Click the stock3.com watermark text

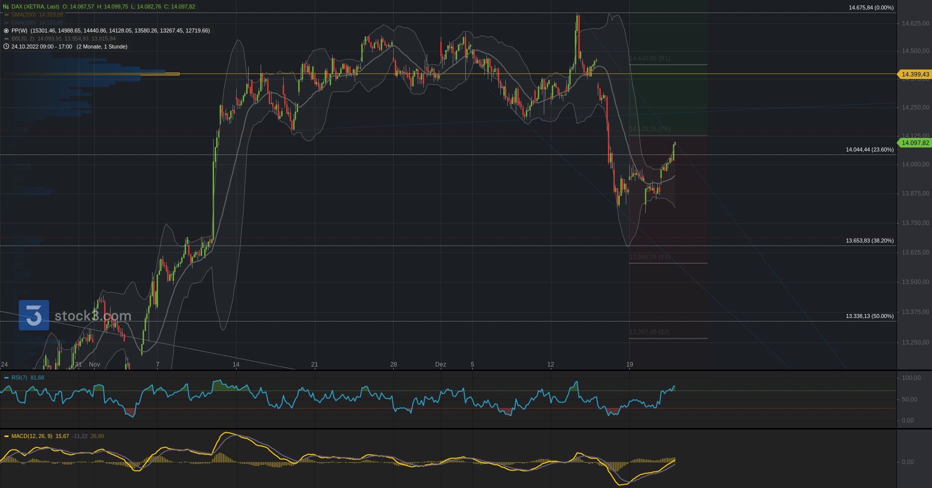pos(93,315)
